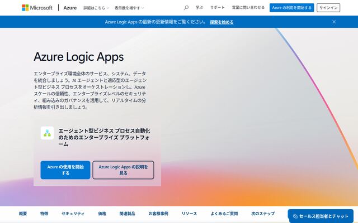Open the 学ぶ menu item

pos(199,7)
